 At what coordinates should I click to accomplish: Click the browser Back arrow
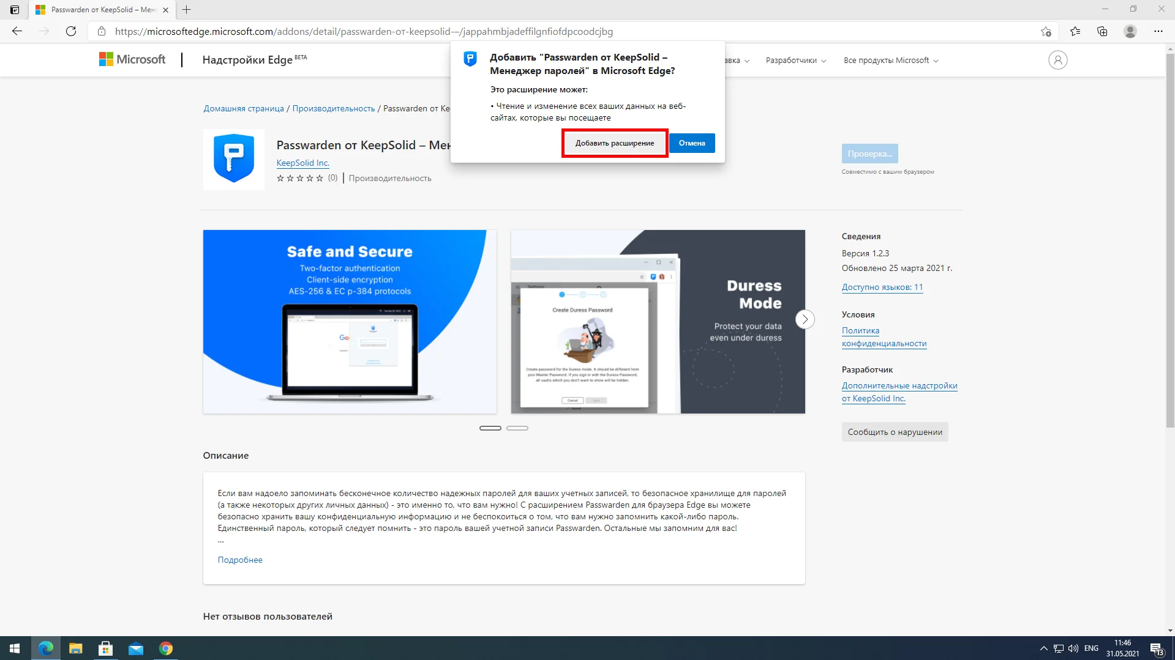pyautogui.click(x=17, y=31)
